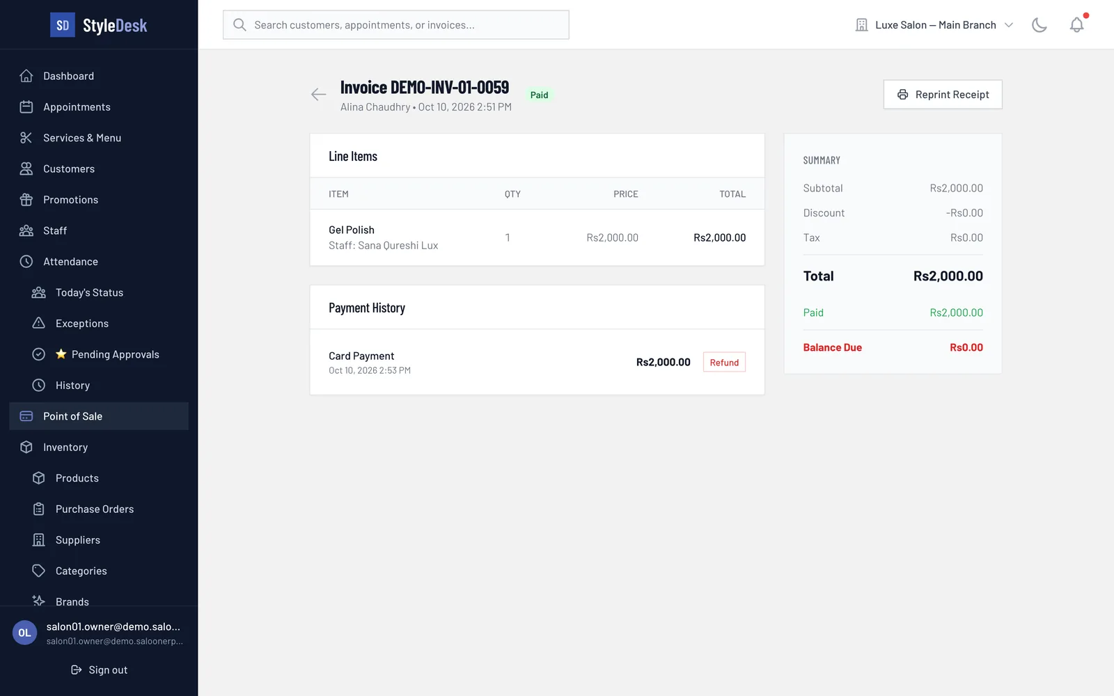Viewport: 1114px width, 696px height.
Task: Click the Products box icon
Action: 39,478
